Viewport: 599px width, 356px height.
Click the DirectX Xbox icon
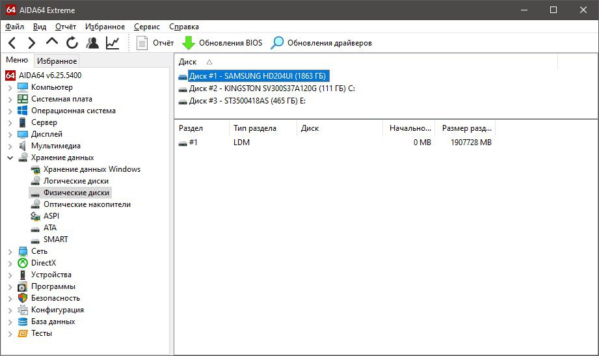pyautogui.click(x=23, y=263)
